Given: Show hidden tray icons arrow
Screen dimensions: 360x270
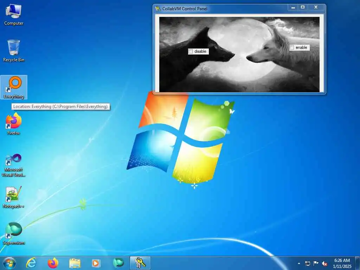Looking at the screenshot, I should pyautogui.click(x=299, y=263).
